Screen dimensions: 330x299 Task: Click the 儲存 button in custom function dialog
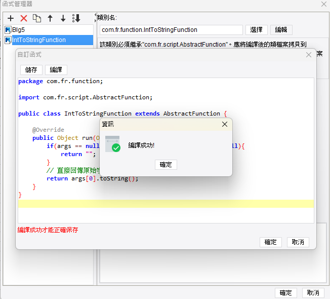[x=31, y=70]
